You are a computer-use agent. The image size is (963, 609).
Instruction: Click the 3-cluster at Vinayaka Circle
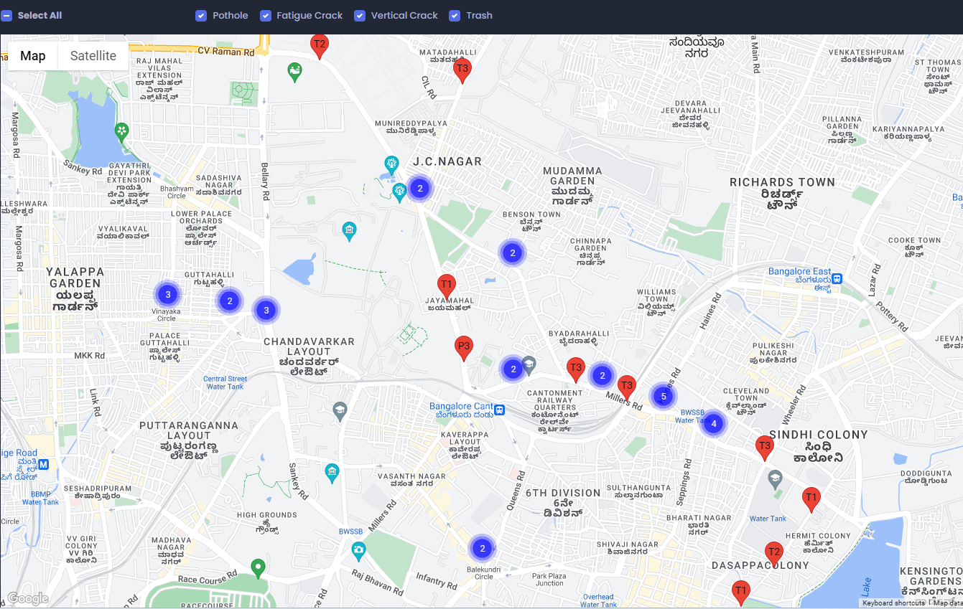[x=167, y=294]
